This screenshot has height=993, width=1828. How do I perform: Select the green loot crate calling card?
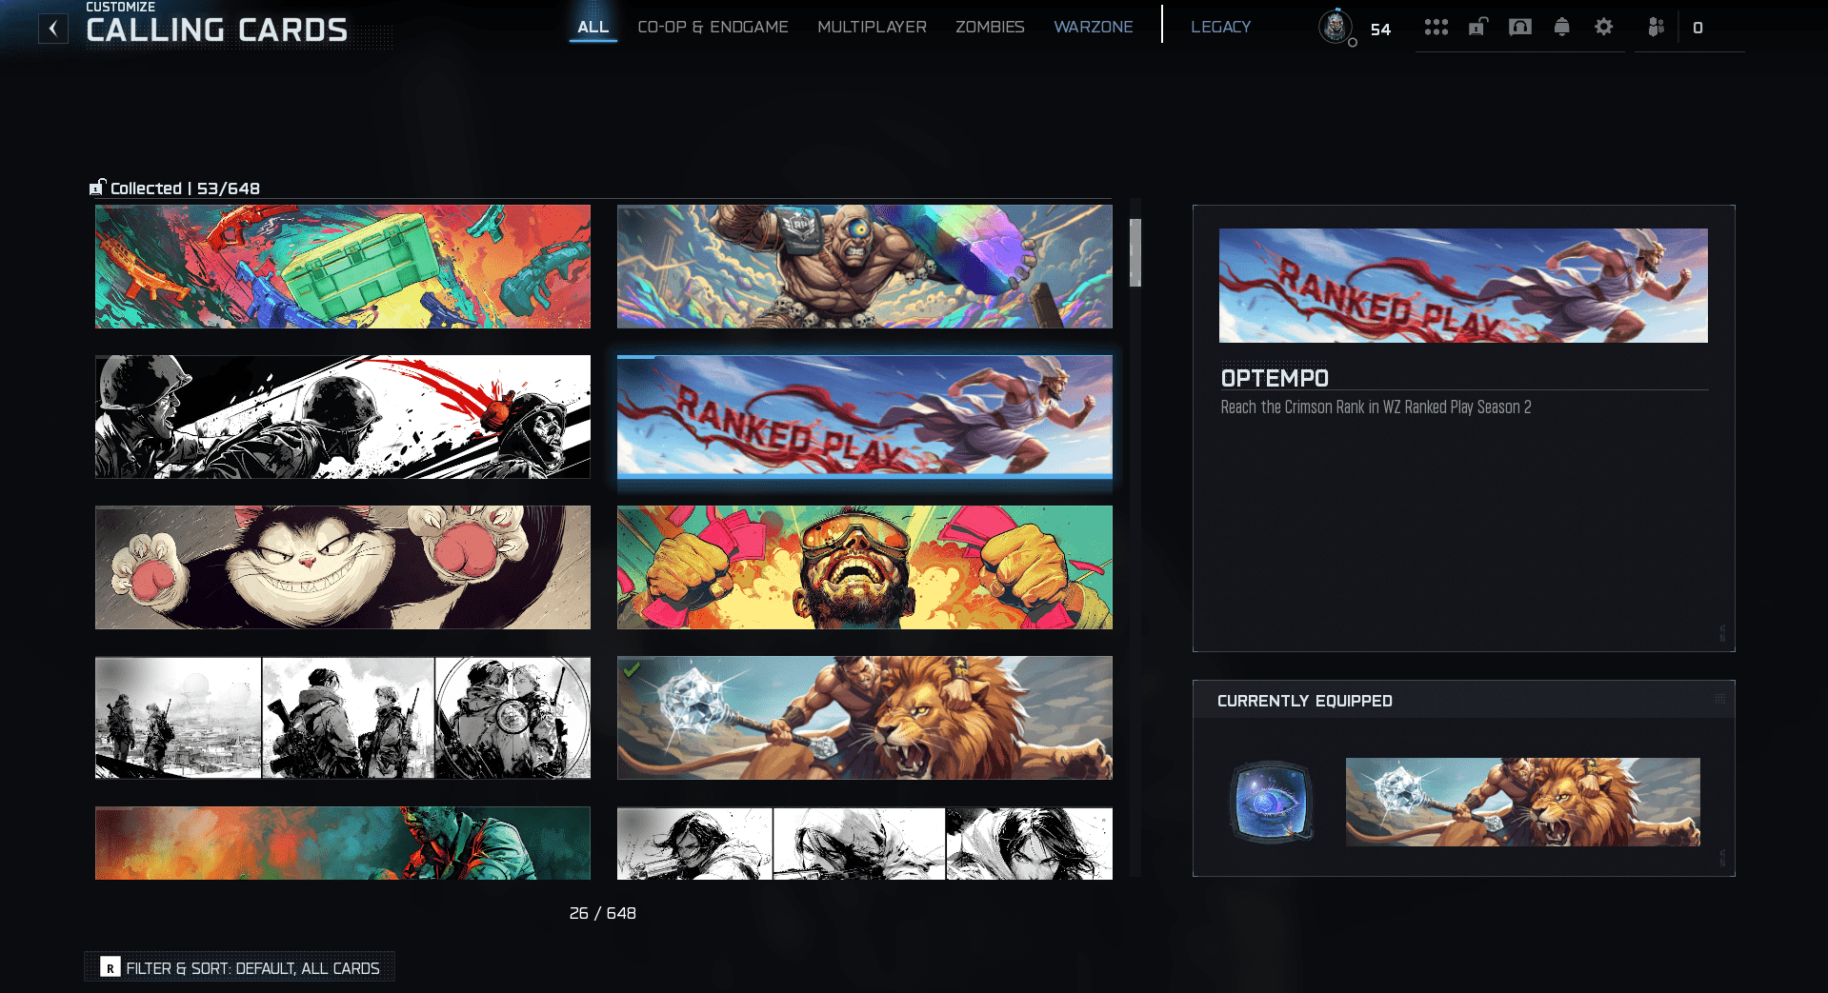342,267
